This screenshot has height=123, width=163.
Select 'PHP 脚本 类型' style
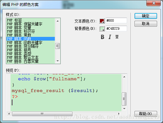pyautogui.click(x=31, y=54)
